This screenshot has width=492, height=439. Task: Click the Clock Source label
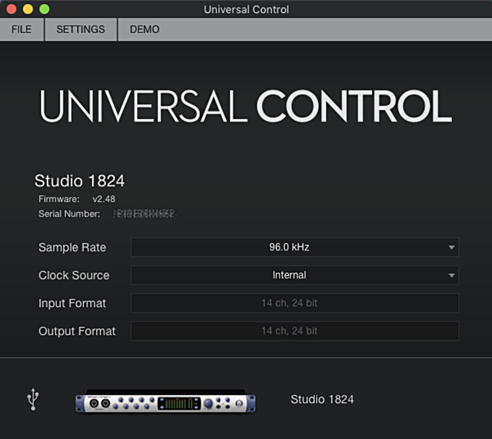pos(74,275)
